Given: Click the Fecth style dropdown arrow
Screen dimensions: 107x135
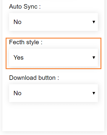Looking at the screenshot, I should coord(94,58).
